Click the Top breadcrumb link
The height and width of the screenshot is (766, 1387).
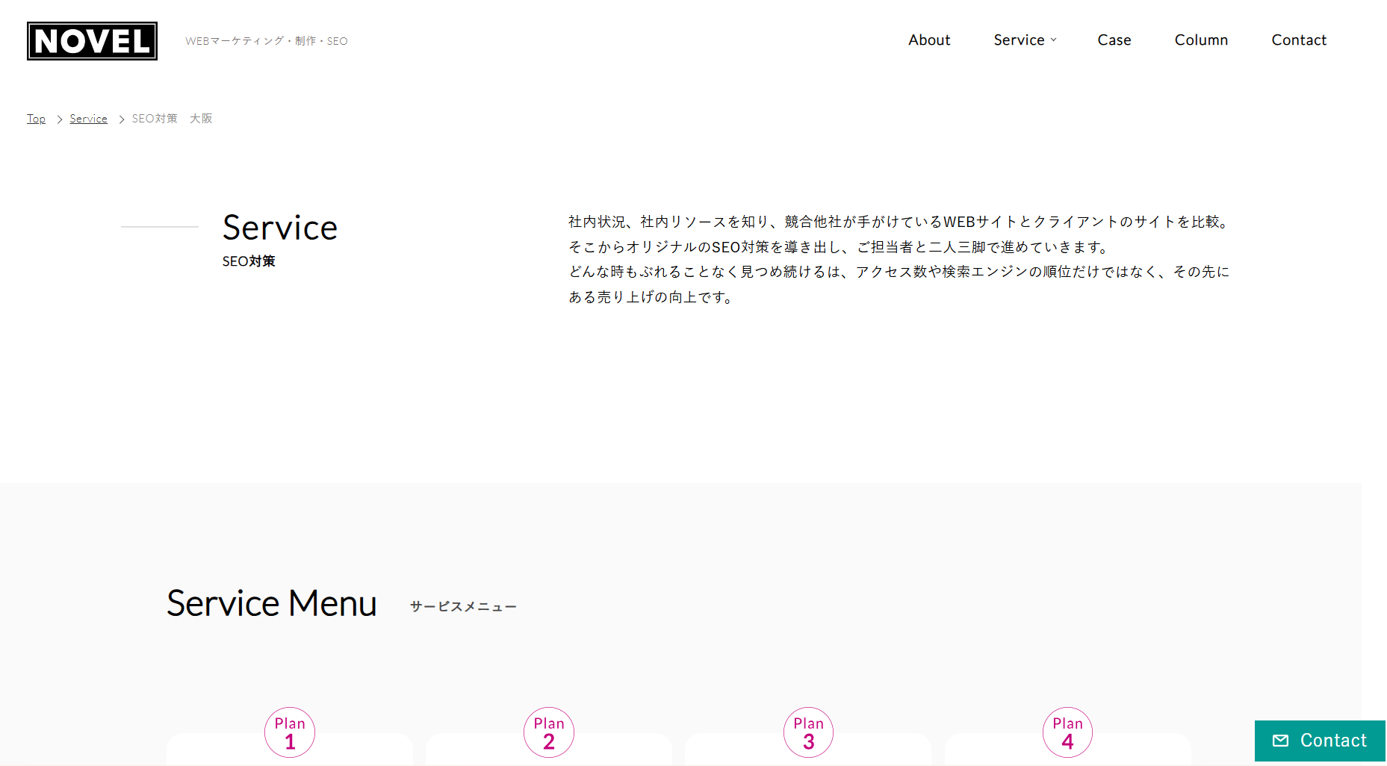[36, 118]
